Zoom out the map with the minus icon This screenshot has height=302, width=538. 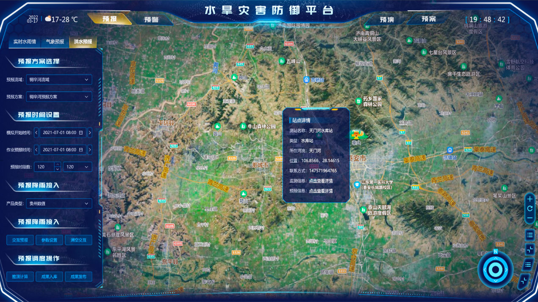click(530, 218)
